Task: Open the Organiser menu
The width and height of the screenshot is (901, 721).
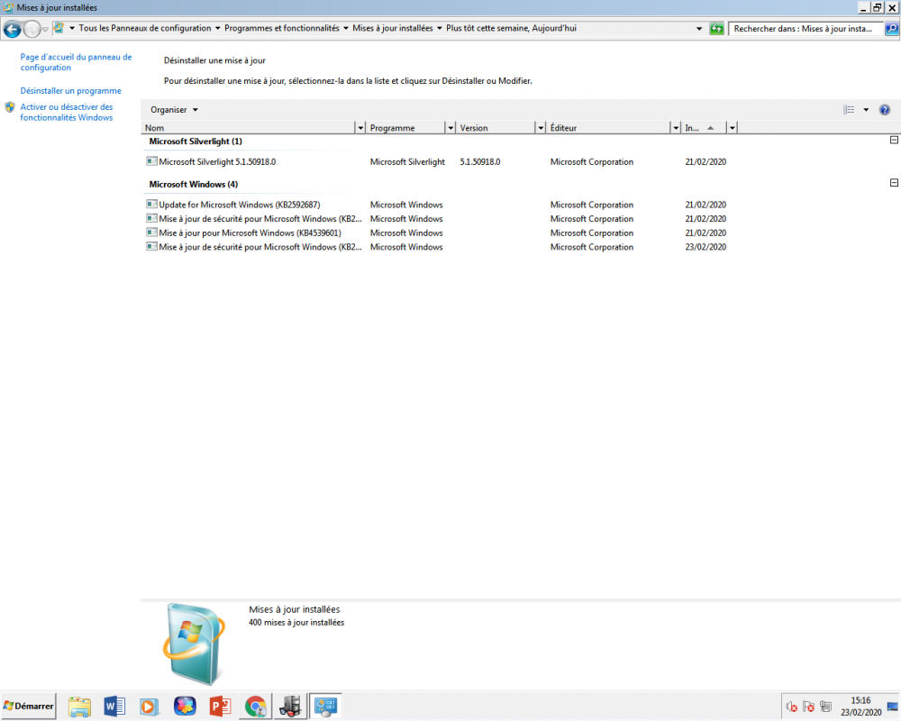Action: pyautogui.click(x=174, y=110)
